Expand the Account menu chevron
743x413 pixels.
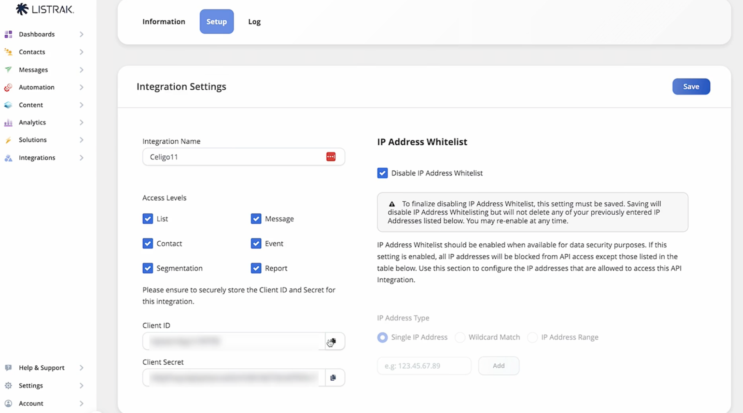pos(81,404)
